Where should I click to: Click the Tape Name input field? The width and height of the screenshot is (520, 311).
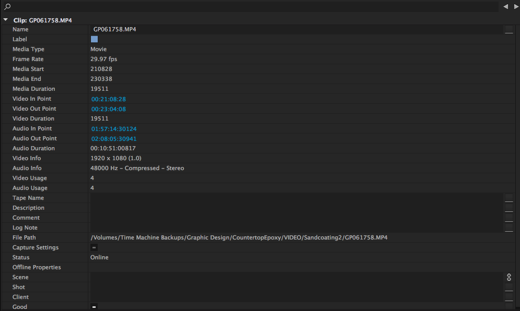(x=296, y=198)
